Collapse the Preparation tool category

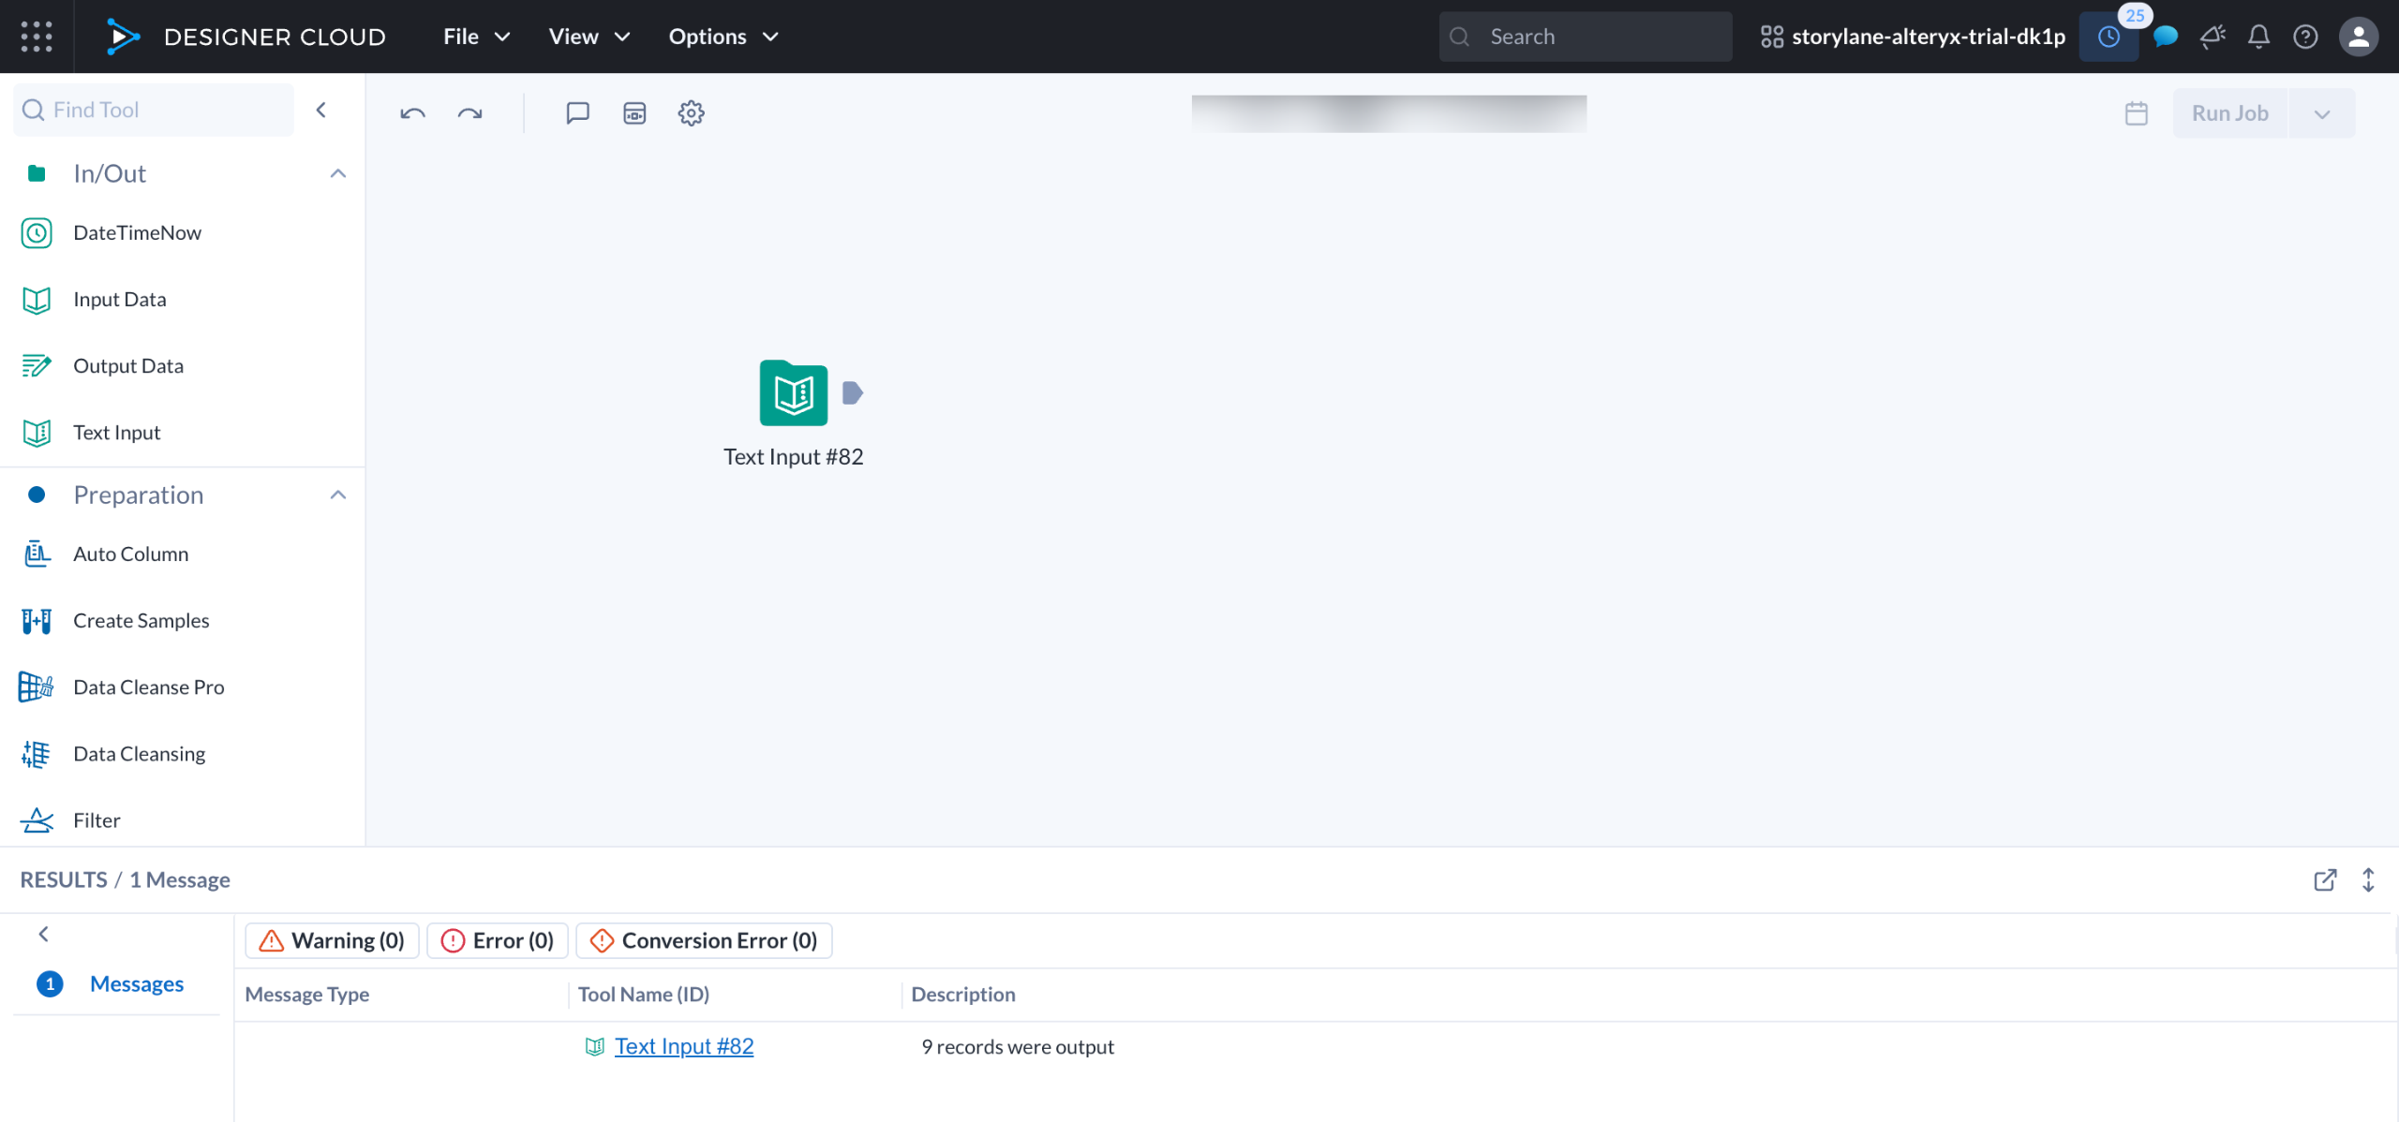(338, 495)
